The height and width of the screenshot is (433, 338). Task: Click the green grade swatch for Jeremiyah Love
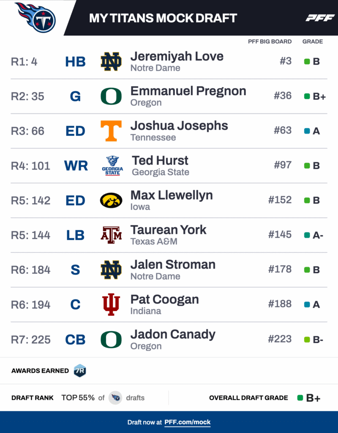pos(307,62)
